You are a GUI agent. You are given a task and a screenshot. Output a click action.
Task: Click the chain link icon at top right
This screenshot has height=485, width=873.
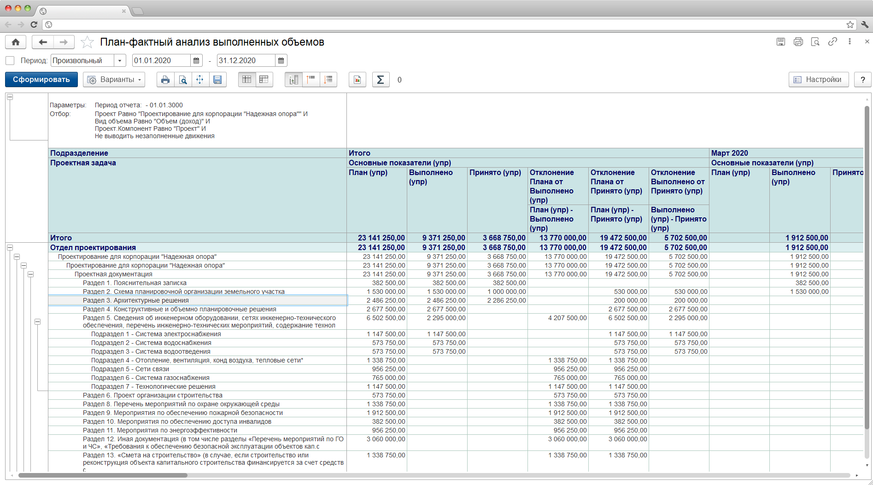pyautogui.click(x=832, y=42)
